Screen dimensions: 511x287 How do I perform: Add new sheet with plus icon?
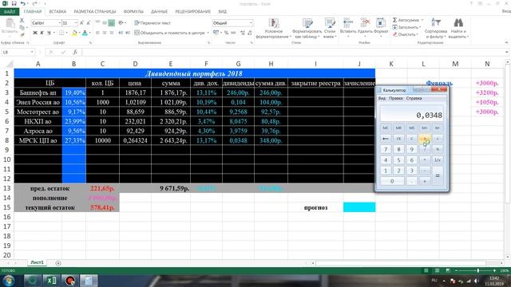point(58,263)
